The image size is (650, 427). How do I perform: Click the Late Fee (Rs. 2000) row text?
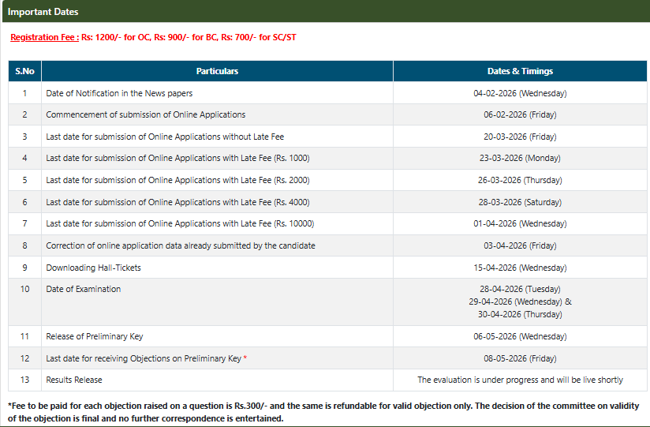coord(177,180)
